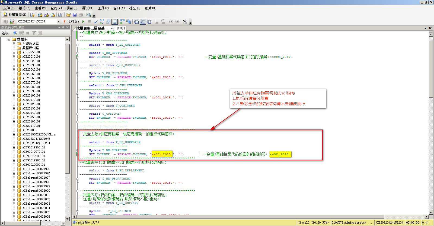Image resolution: width=434 pixels, height=226 pixels.
Task: Start debugging with the green play arrow
Action: tap(83, 22)
